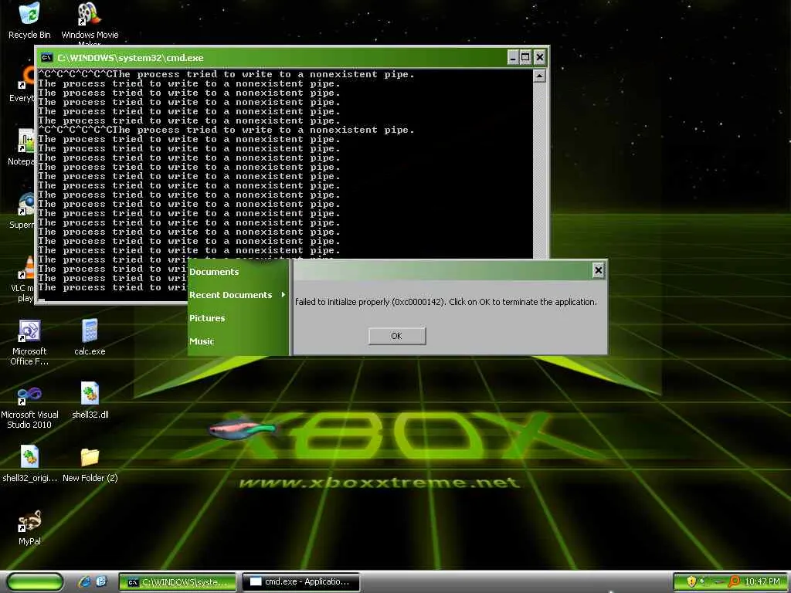The height and width of the screenshot is (593, 791).
Task: Open the New Folder (2) folder
Action: 90,464
